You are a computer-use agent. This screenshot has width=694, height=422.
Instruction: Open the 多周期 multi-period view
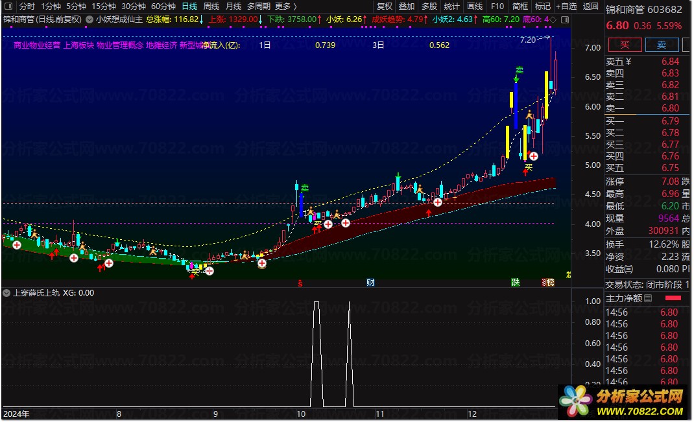coord(259,6)
